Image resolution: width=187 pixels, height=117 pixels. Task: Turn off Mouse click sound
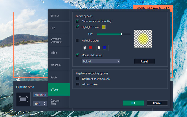click(x=77, y=55)
